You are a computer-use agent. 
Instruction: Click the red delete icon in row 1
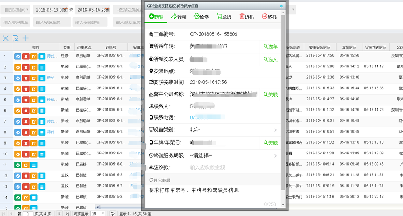point(26,56)
